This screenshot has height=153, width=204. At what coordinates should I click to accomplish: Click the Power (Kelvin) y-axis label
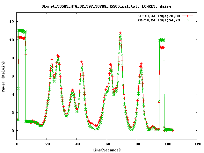click(x=3, y=77)
